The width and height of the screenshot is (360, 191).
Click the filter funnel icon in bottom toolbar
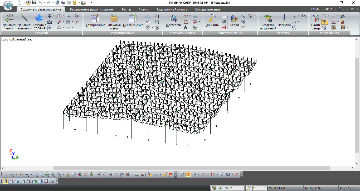[74, 174]
